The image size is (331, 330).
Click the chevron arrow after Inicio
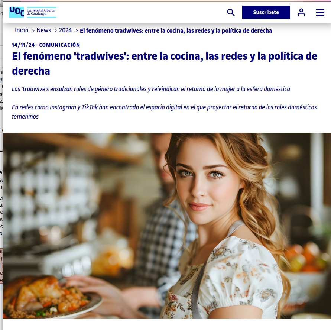[x=33, y=30]
